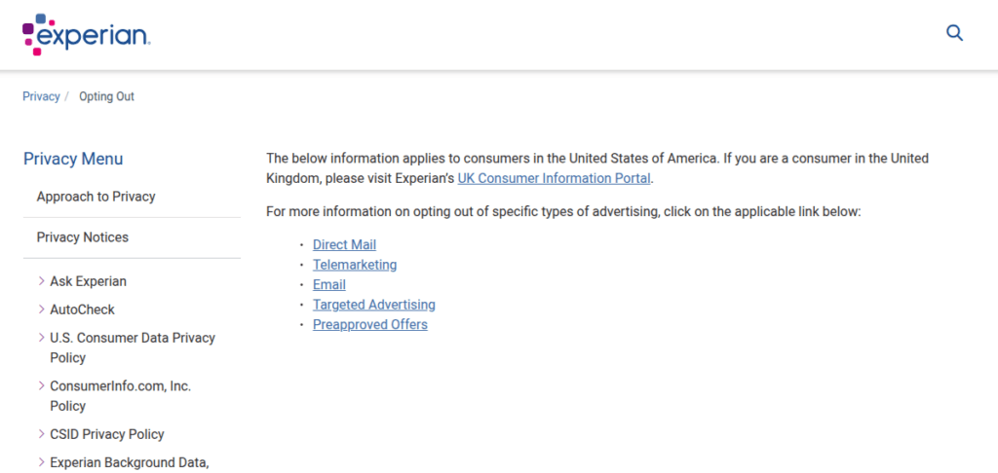This screenshot has height=473, width=998.
Task: Open the Email opt-out link
Action: [329, 285]
